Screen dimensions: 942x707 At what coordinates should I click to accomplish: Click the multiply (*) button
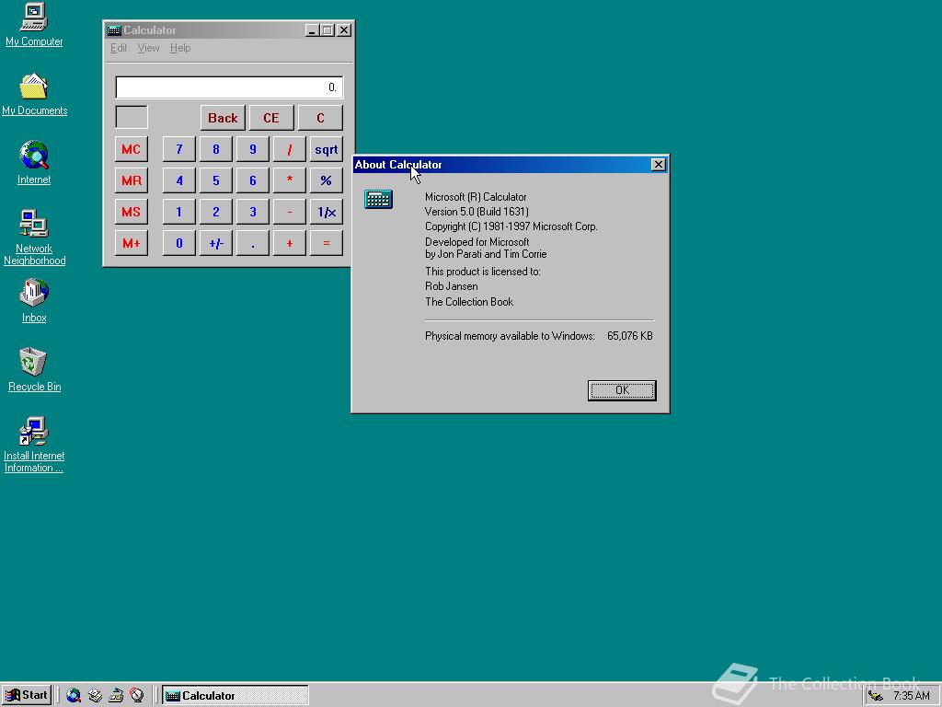point(290,180)
